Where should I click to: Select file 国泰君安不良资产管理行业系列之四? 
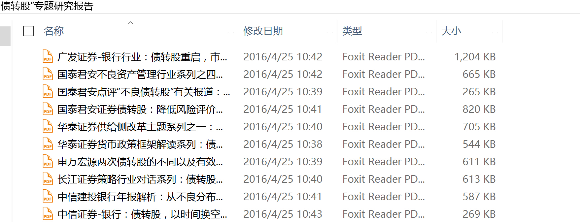point(140,74)
